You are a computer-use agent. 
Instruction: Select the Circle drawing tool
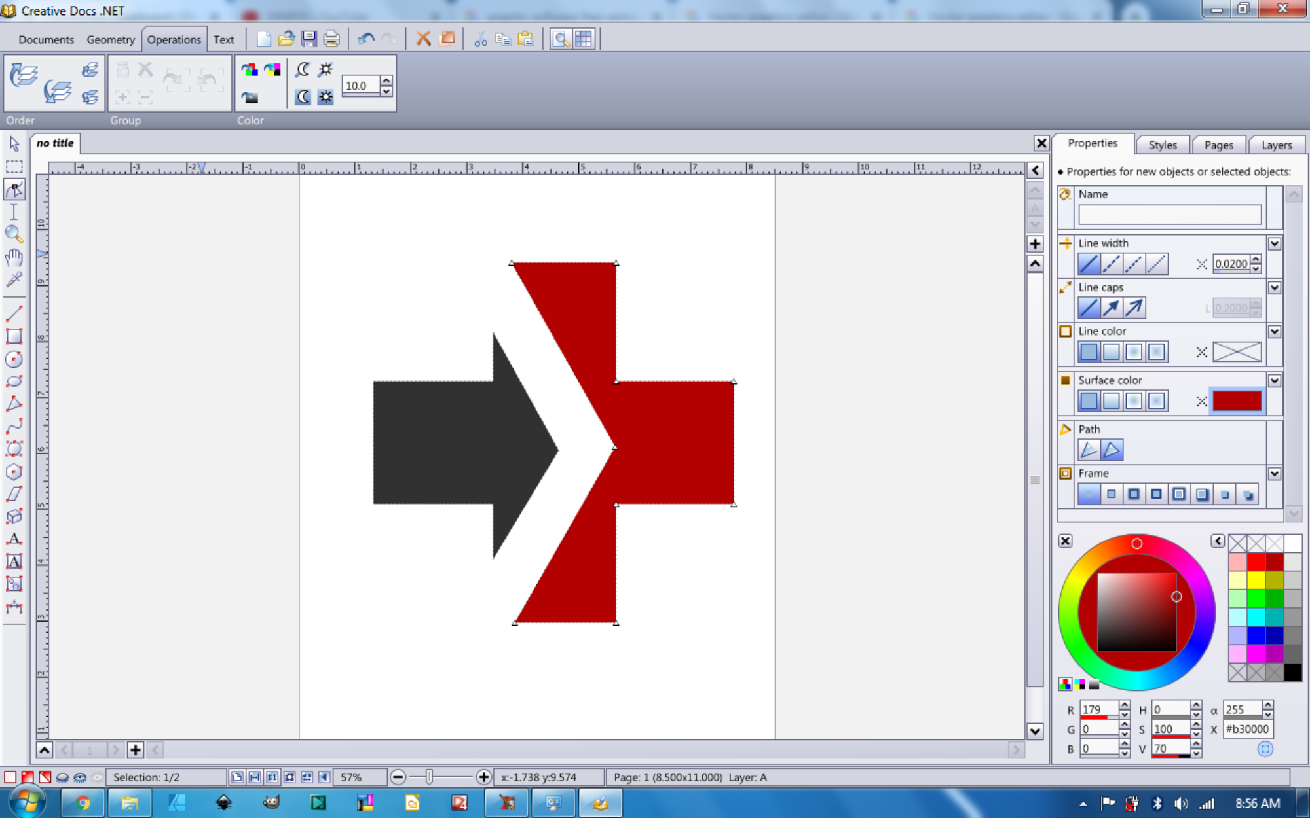click(14, 359)
